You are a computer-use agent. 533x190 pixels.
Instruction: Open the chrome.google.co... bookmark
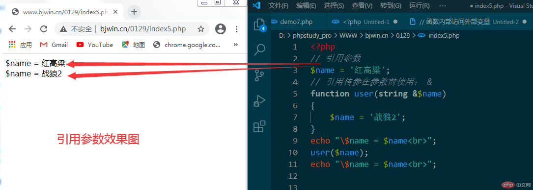(187, 45)
